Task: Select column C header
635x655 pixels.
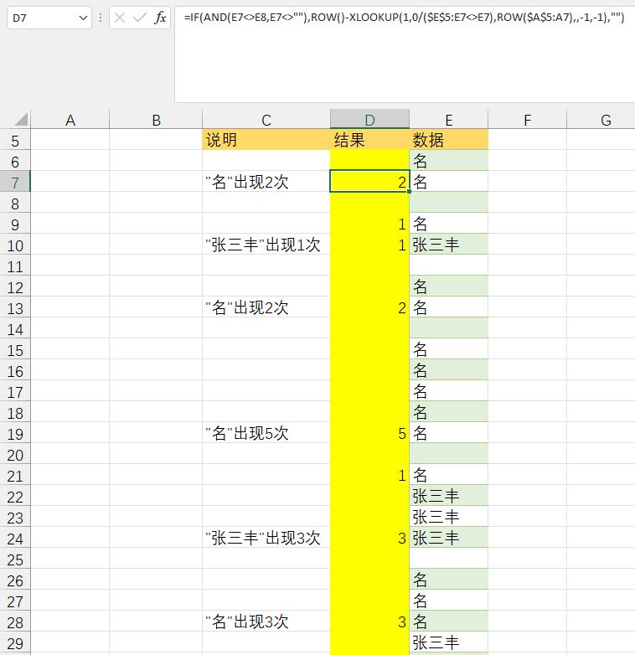Action: coord(266,120)
